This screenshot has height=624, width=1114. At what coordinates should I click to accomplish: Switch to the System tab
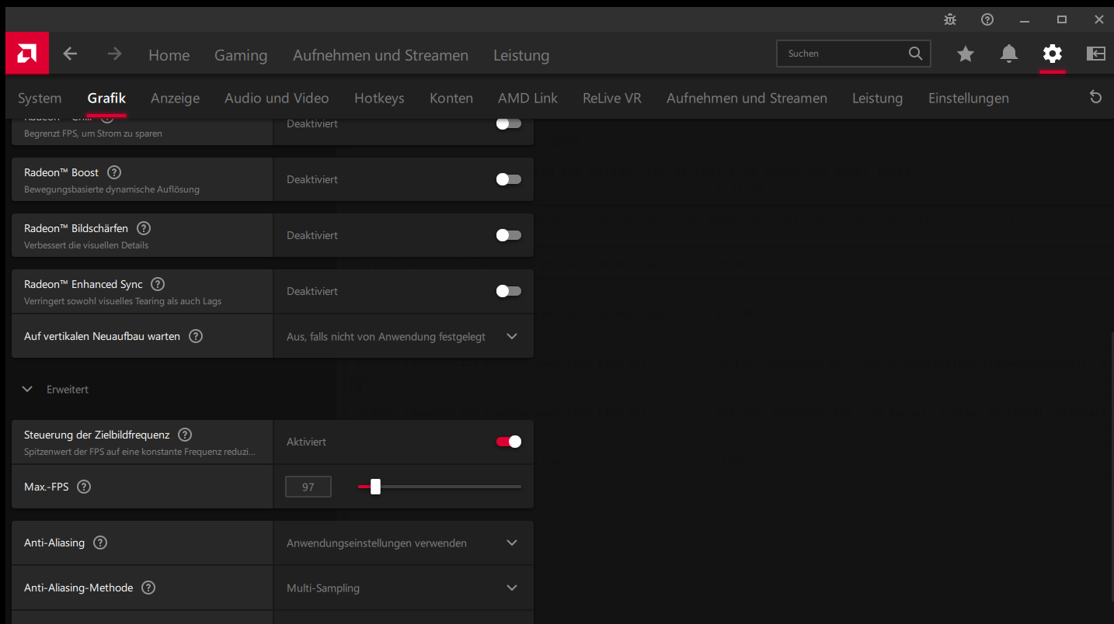[40, 98]
